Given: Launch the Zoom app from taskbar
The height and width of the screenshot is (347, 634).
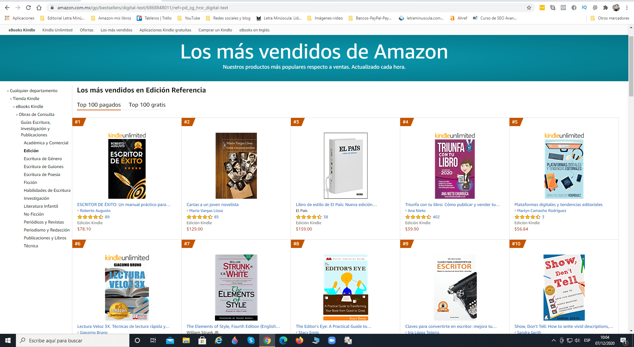Looking at the screenshot, I should pyautogui.click(x=332, y=340).
